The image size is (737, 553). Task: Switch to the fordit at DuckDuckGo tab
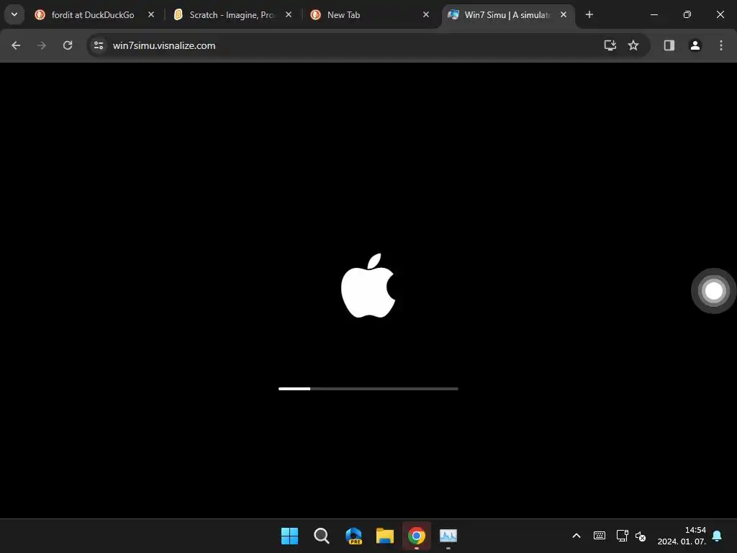[x=92, y=15]
